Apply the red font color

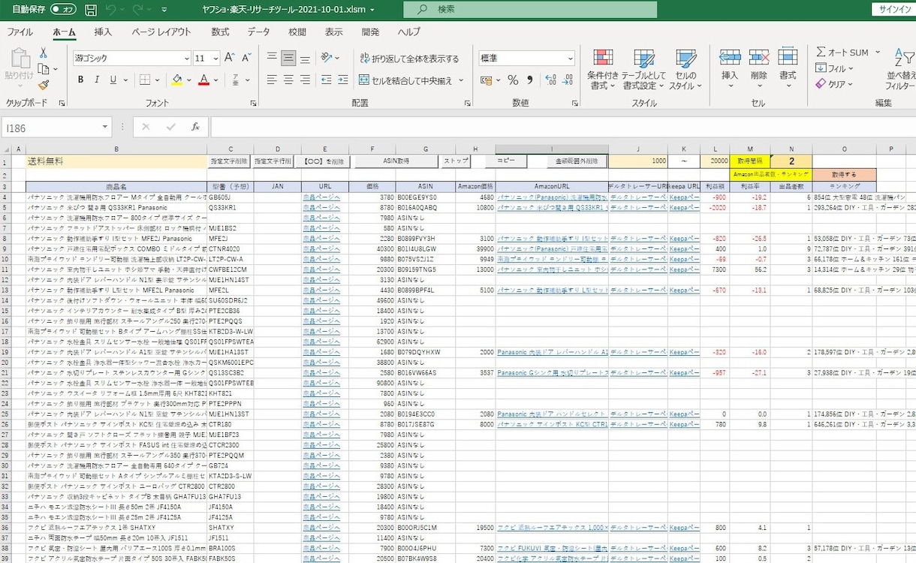point(204,80)
